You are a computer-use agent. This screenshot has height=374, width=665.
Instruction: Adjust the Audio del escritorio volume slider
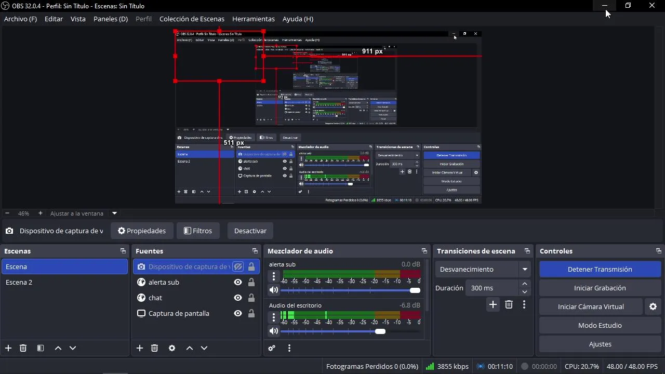coord(350,331)
